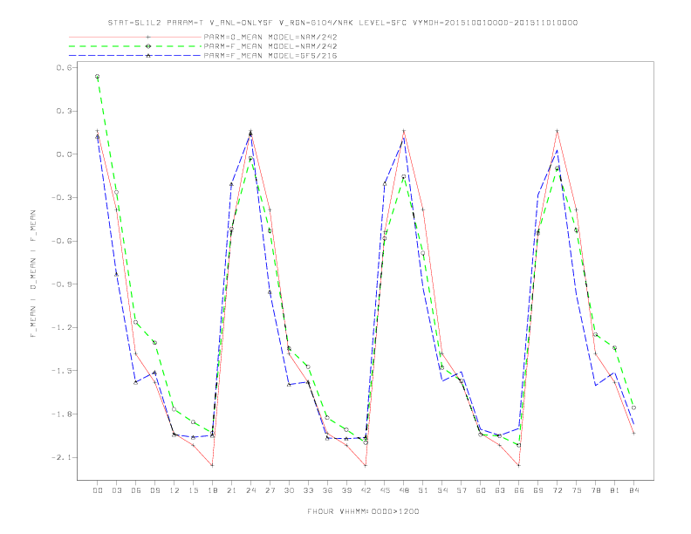Click x-axis hour label 81
Screen dimensions: 691x534
coord(615,490)
